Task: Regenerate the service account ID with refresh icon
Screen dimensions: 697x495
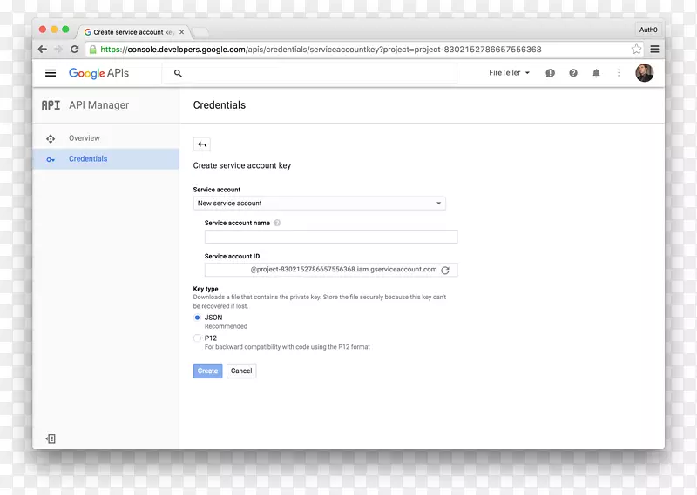Action: pos(445,270)
